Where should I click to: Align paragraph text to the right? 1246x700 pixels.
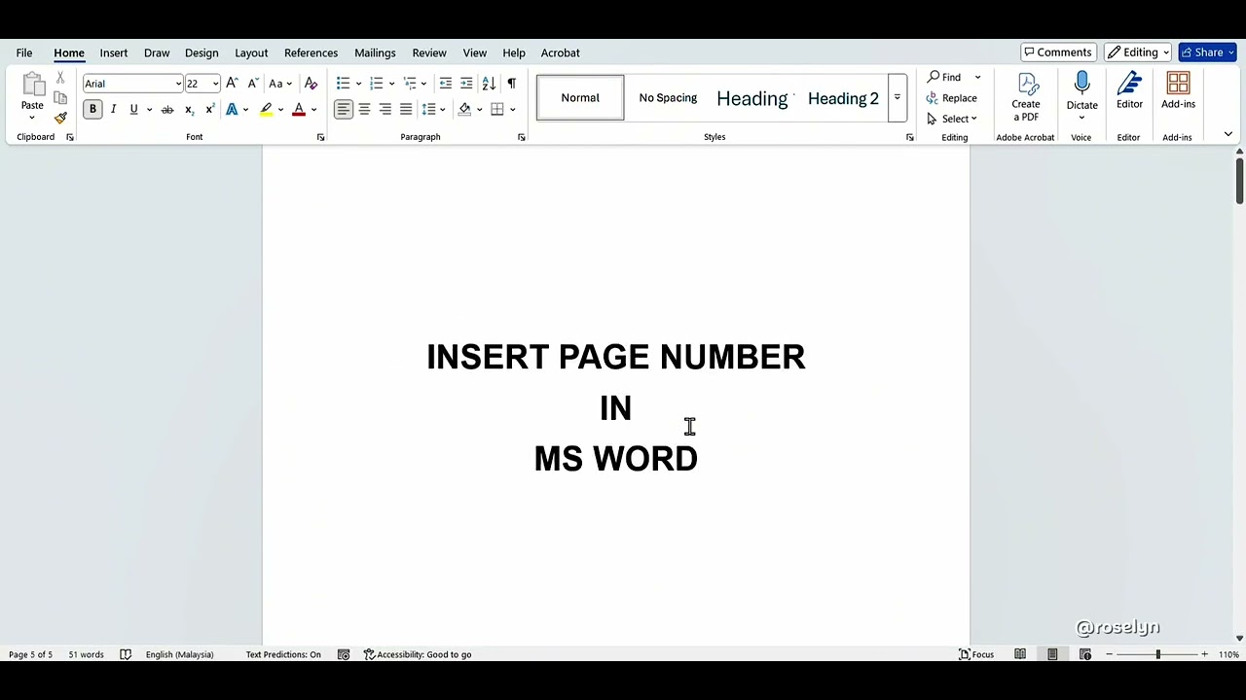click(385, 110)
